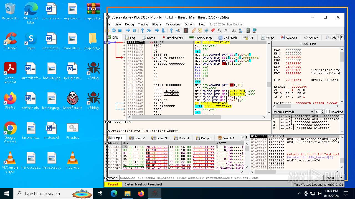Screen dimensions: 355x199
Task: Open the Breakpoints tab
Action: (x=172, y=38)
